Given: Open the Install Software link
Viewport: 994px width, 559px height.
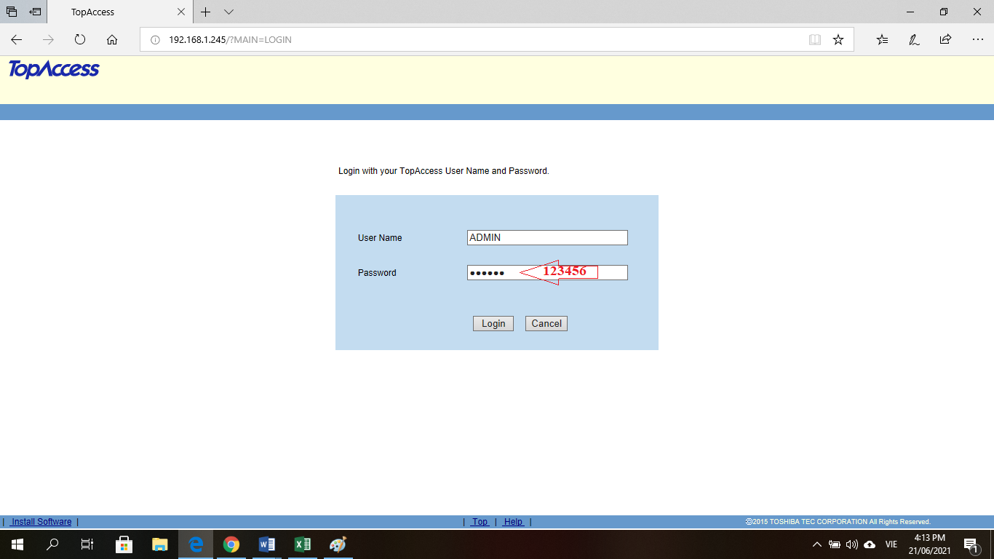Looking at the screenshot, I should 41,522.
